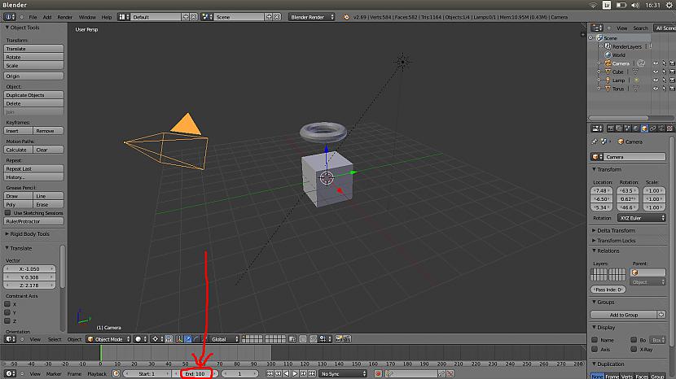The width and height of the screenshot is (676, 379).
Task: Open the No Sync playback dropdown
Action: 343,373
